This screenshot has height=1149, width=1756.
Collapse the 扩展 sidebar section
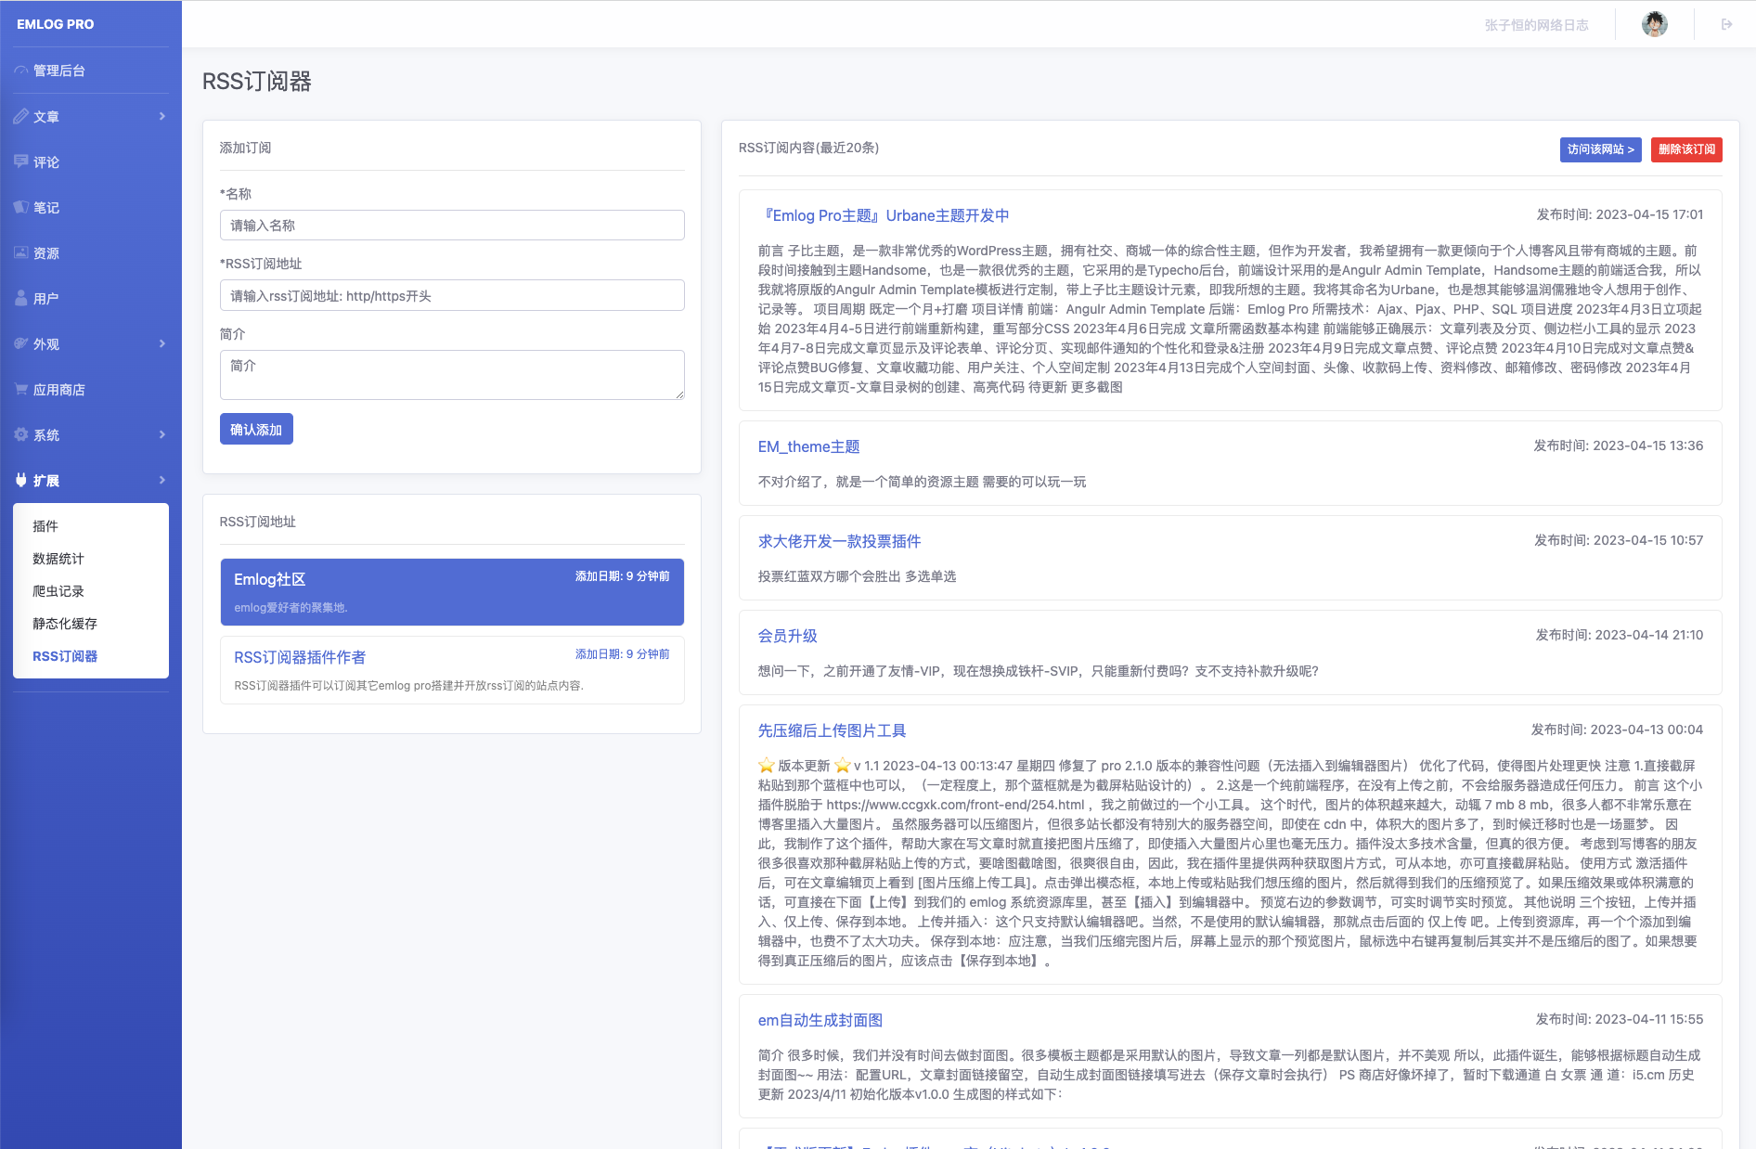point(162,481)
